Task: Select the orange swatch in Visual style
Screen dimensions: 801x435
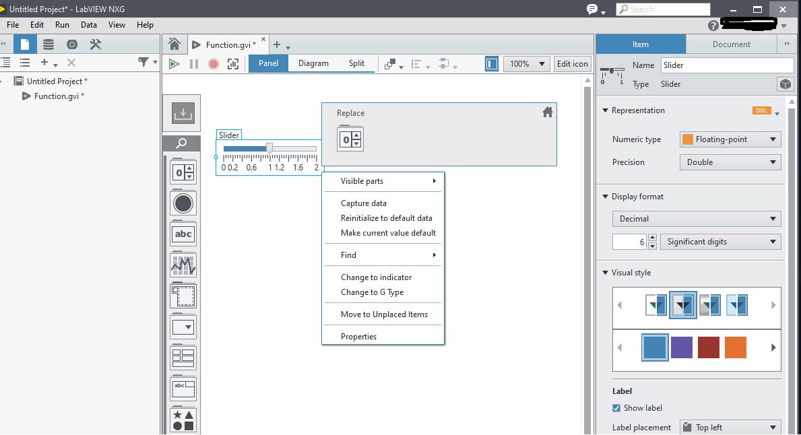Action: [735, 347]
